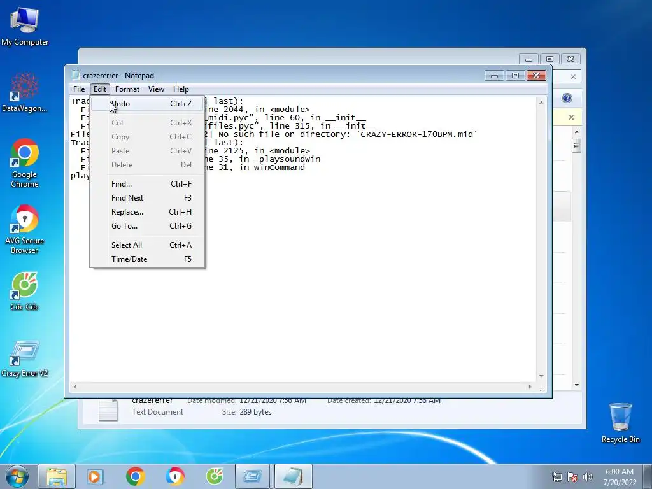Open the network tray icon
652x489 pixels.
tap(556, 477)
